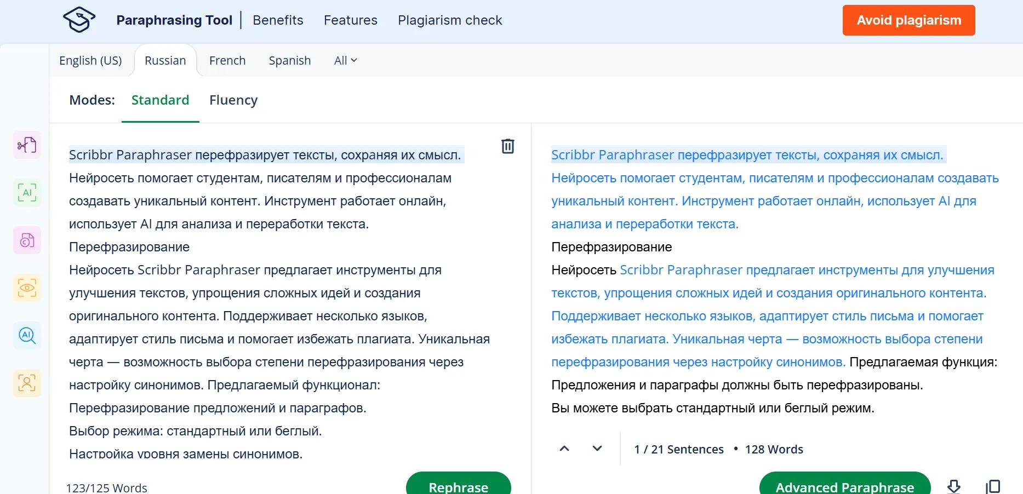1023x494 pixels.
Task: Click the Rephrase button
Action: [x=459, y=484]
